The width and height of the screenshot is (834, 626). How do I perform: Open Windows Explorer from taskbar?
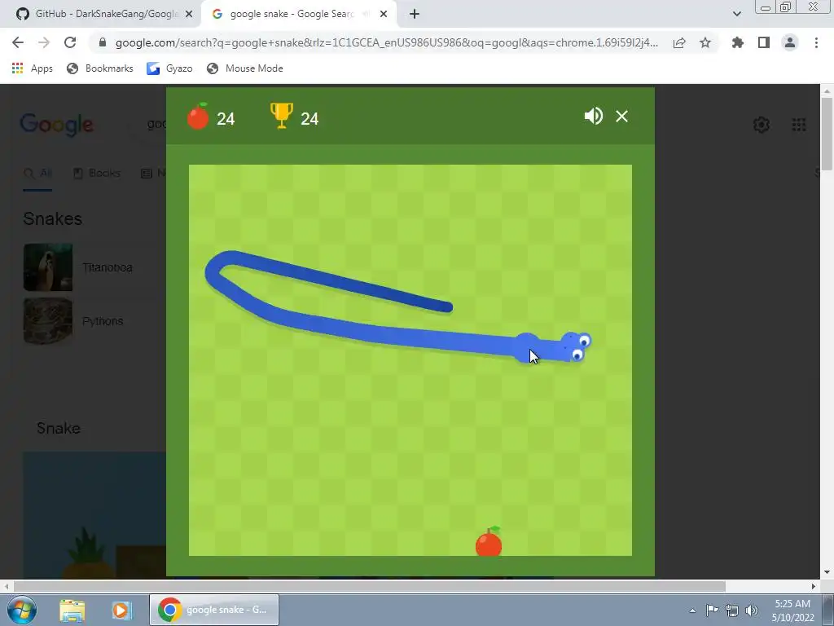[x=72, y=610]
